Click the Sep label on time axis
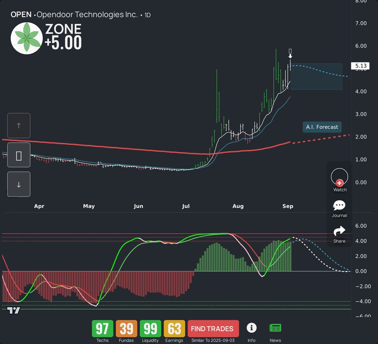Image resolution: width=378 pixels, height=344 pixels. tap(288, 206)
